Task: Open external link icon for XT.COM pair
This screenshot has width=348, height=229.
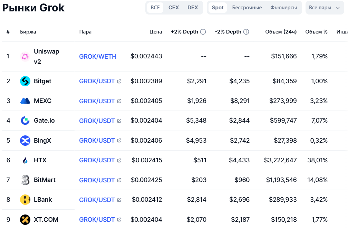Action: (x=119, y=220)
